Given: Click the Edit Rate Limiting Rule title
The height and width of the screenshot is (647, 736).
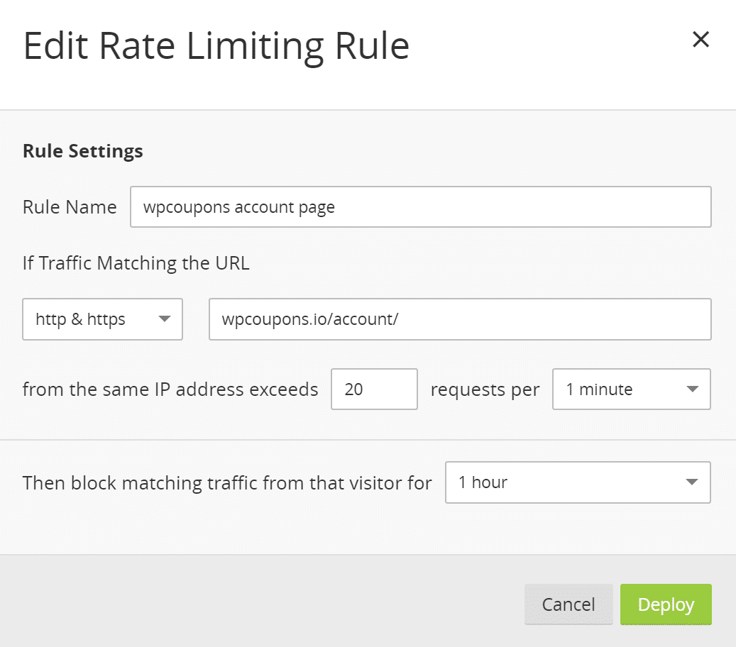Looking at the screenshot, I should pos(216,45).
